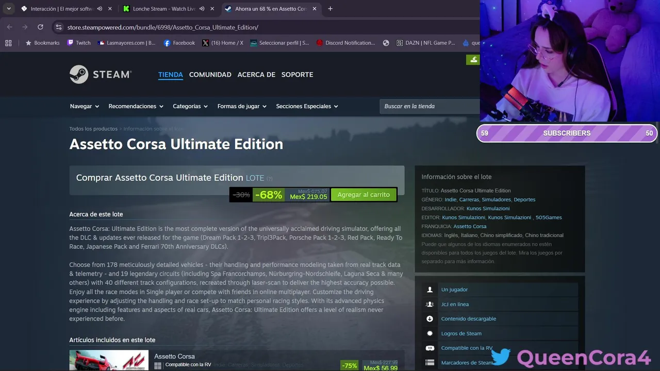Open the tab search chevron button
The width and height of the screenshot is (660, 371).
(9, 9)
